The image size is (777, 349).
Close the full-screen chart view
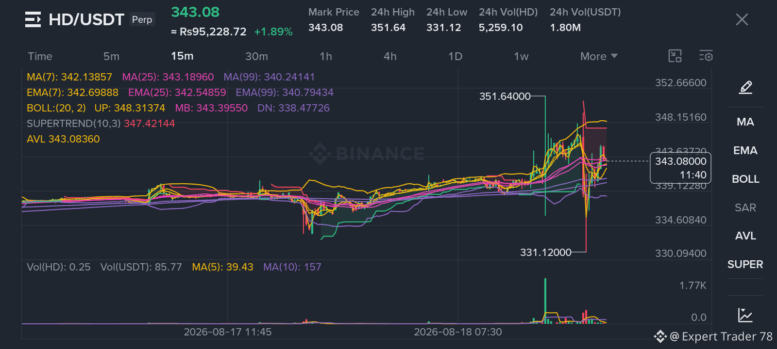click(742, 19)
